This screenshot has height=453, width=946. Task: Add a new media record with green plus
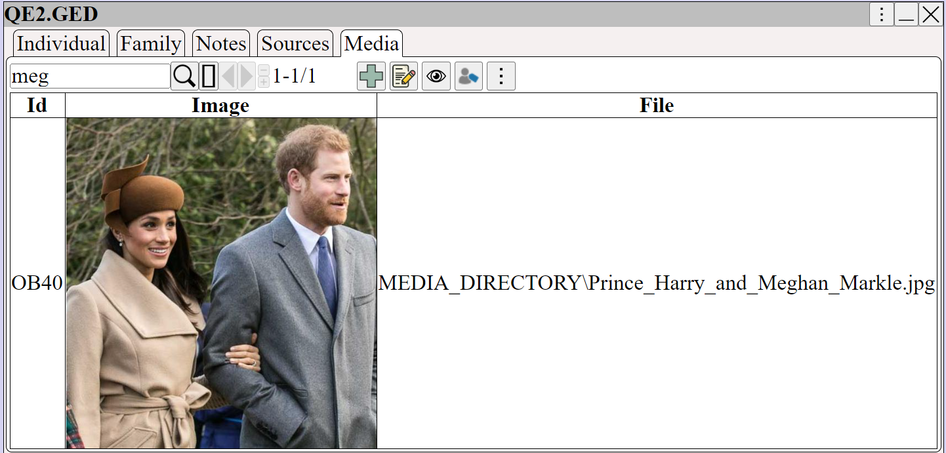tap(371, 77)
